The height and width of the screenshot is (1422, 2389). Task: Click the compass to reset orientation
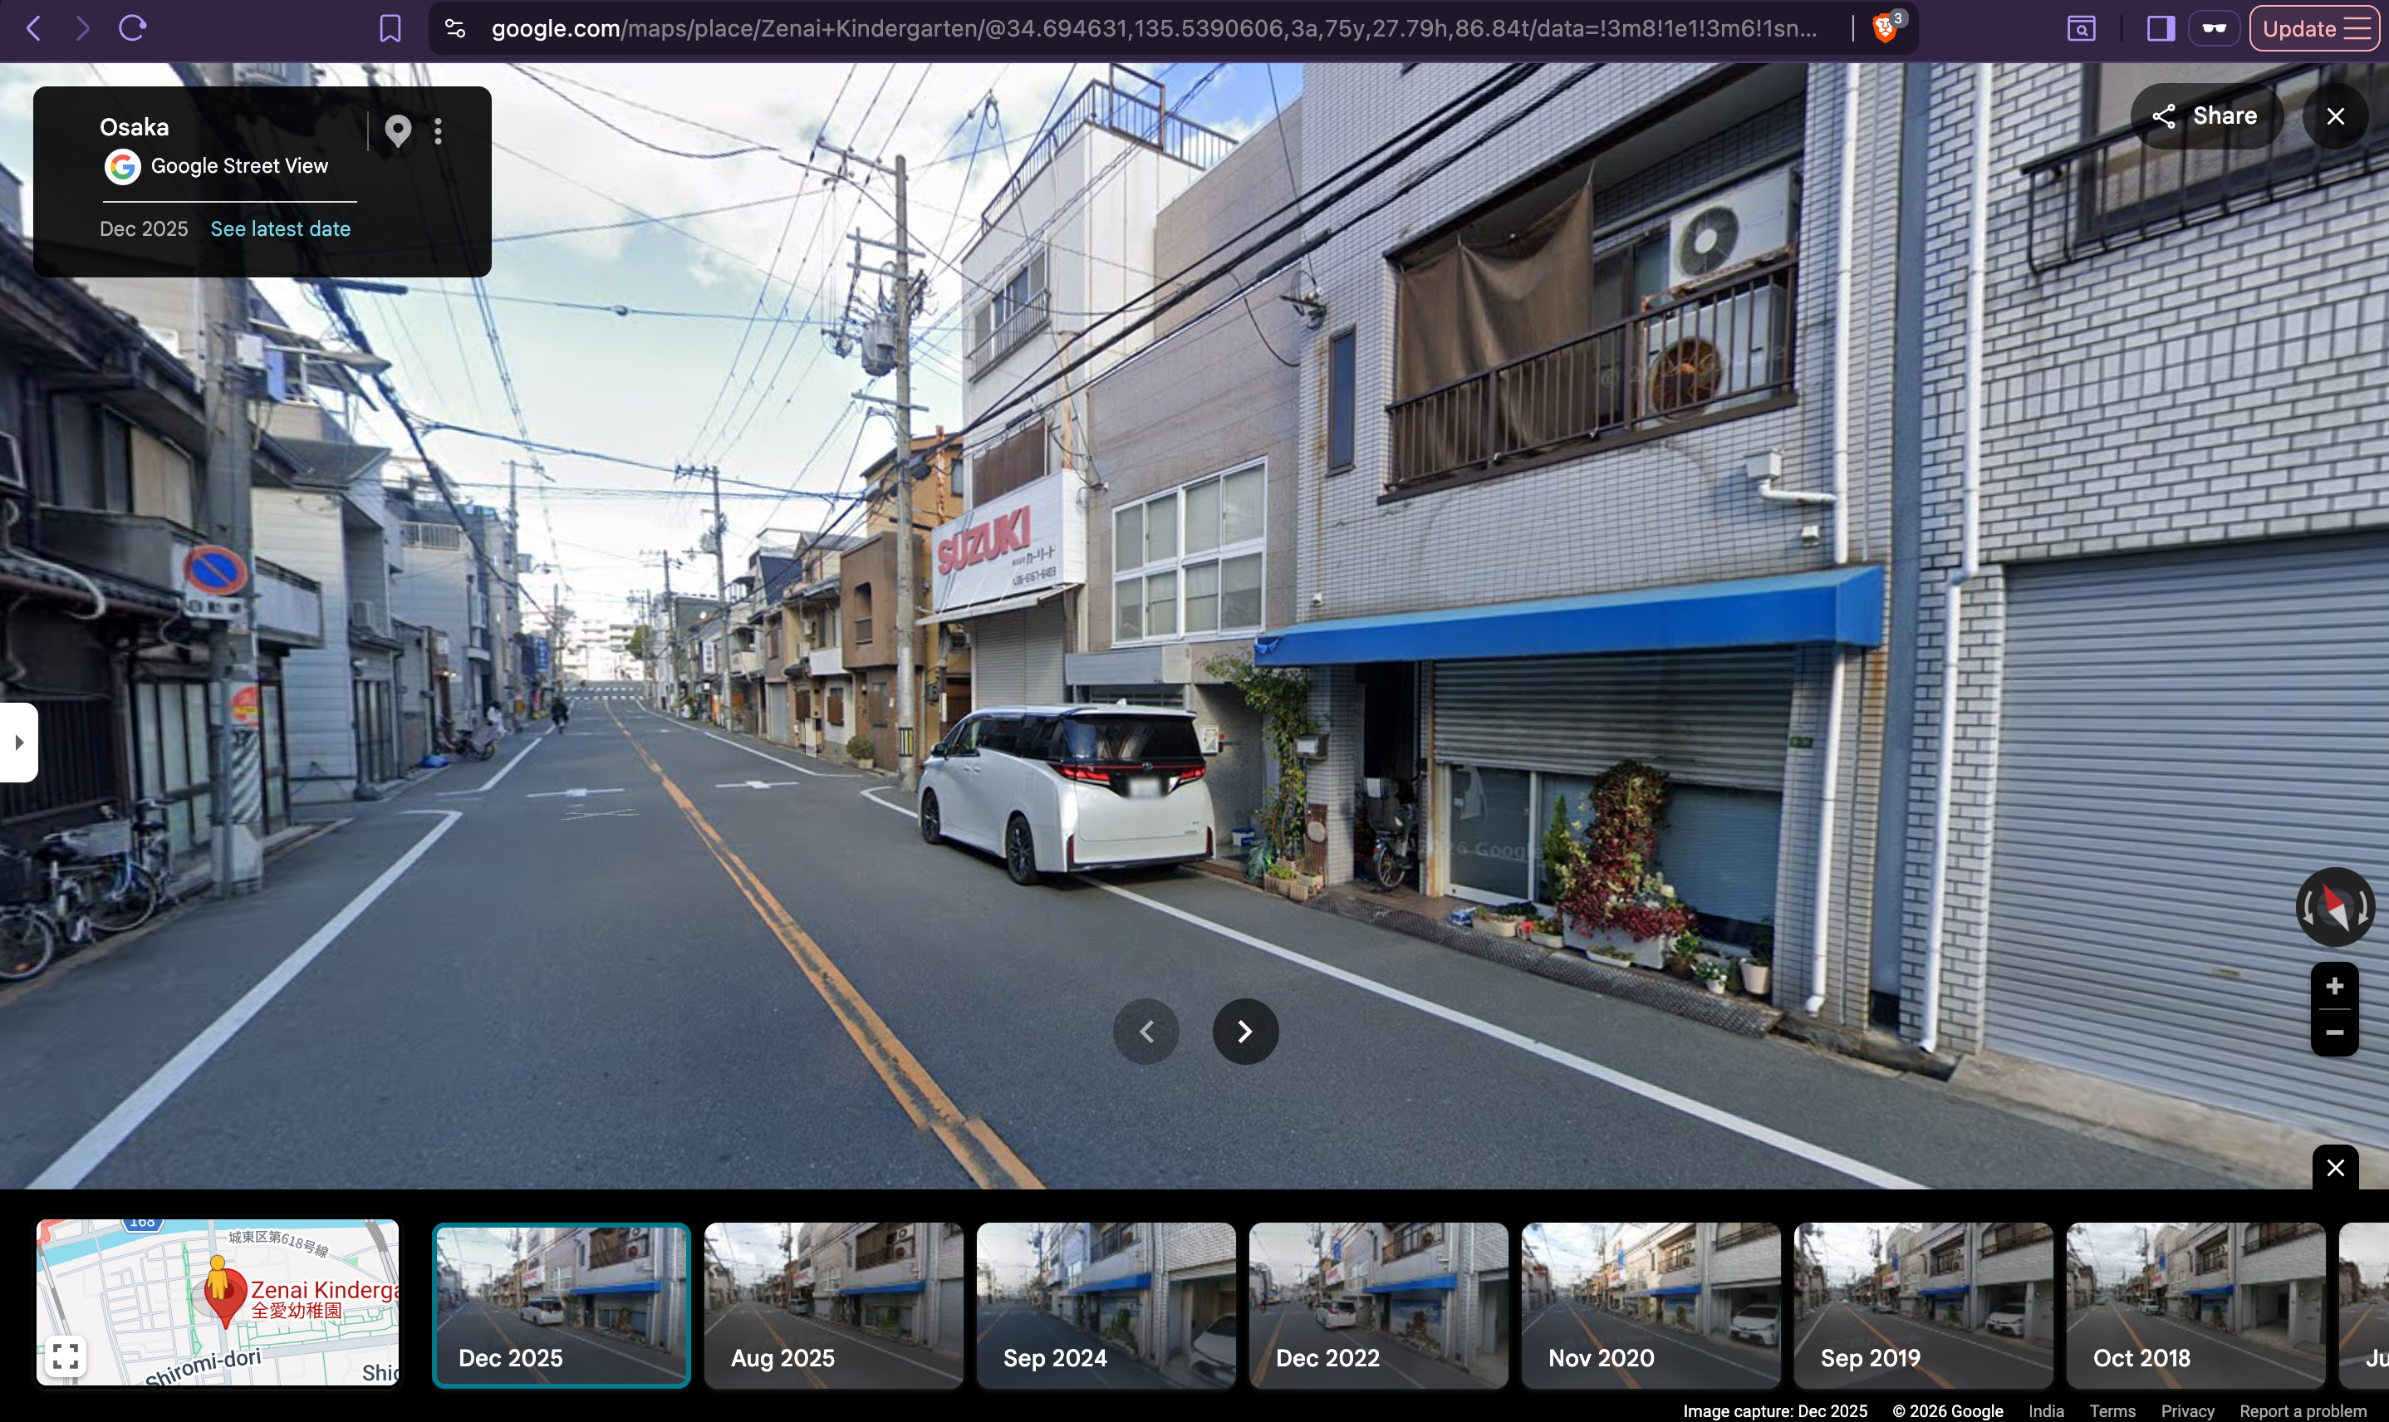(2335, 906)
